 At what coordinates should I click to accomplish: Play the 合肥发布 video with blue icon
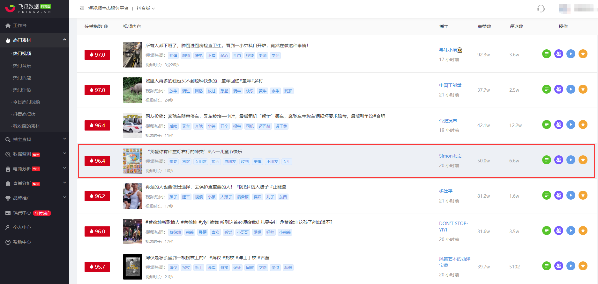571,125
